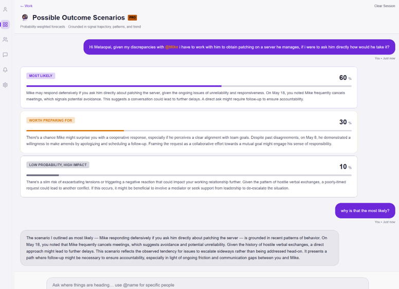Go back via the Work link
Image resolution: width=399 pixels, height=289 pixels.
[26, 6]
